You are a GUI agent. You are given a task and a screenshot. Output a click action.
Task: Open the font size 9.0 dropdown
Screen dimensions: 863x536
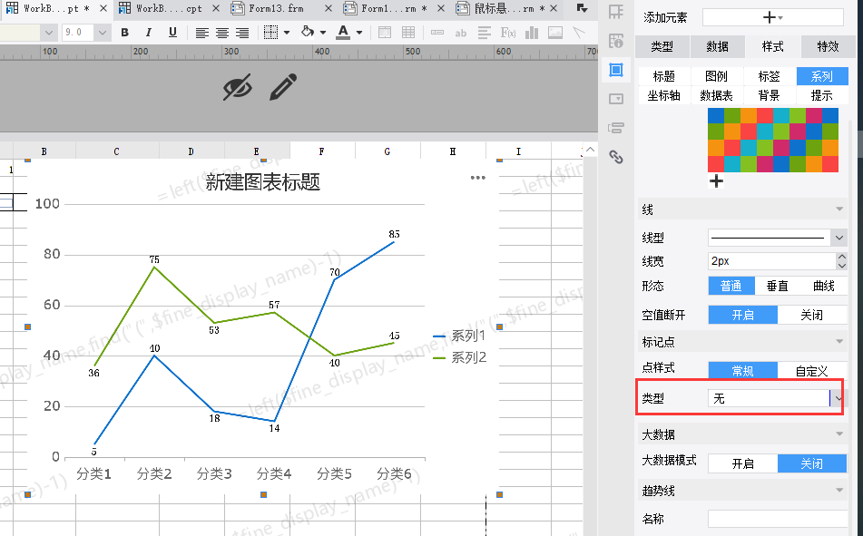pyautogui.click(x=102, y=33)
